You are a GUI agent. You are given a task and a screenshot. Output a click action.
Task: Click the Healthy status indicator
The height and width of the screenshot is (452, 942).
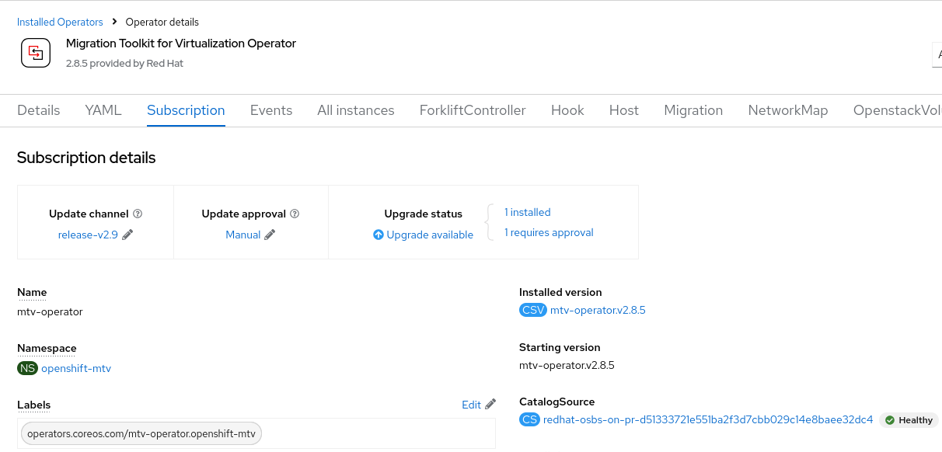click(x=909, y=420)
